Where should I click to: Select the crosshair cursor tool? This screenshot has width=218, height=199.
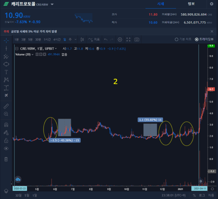(6, 40)
